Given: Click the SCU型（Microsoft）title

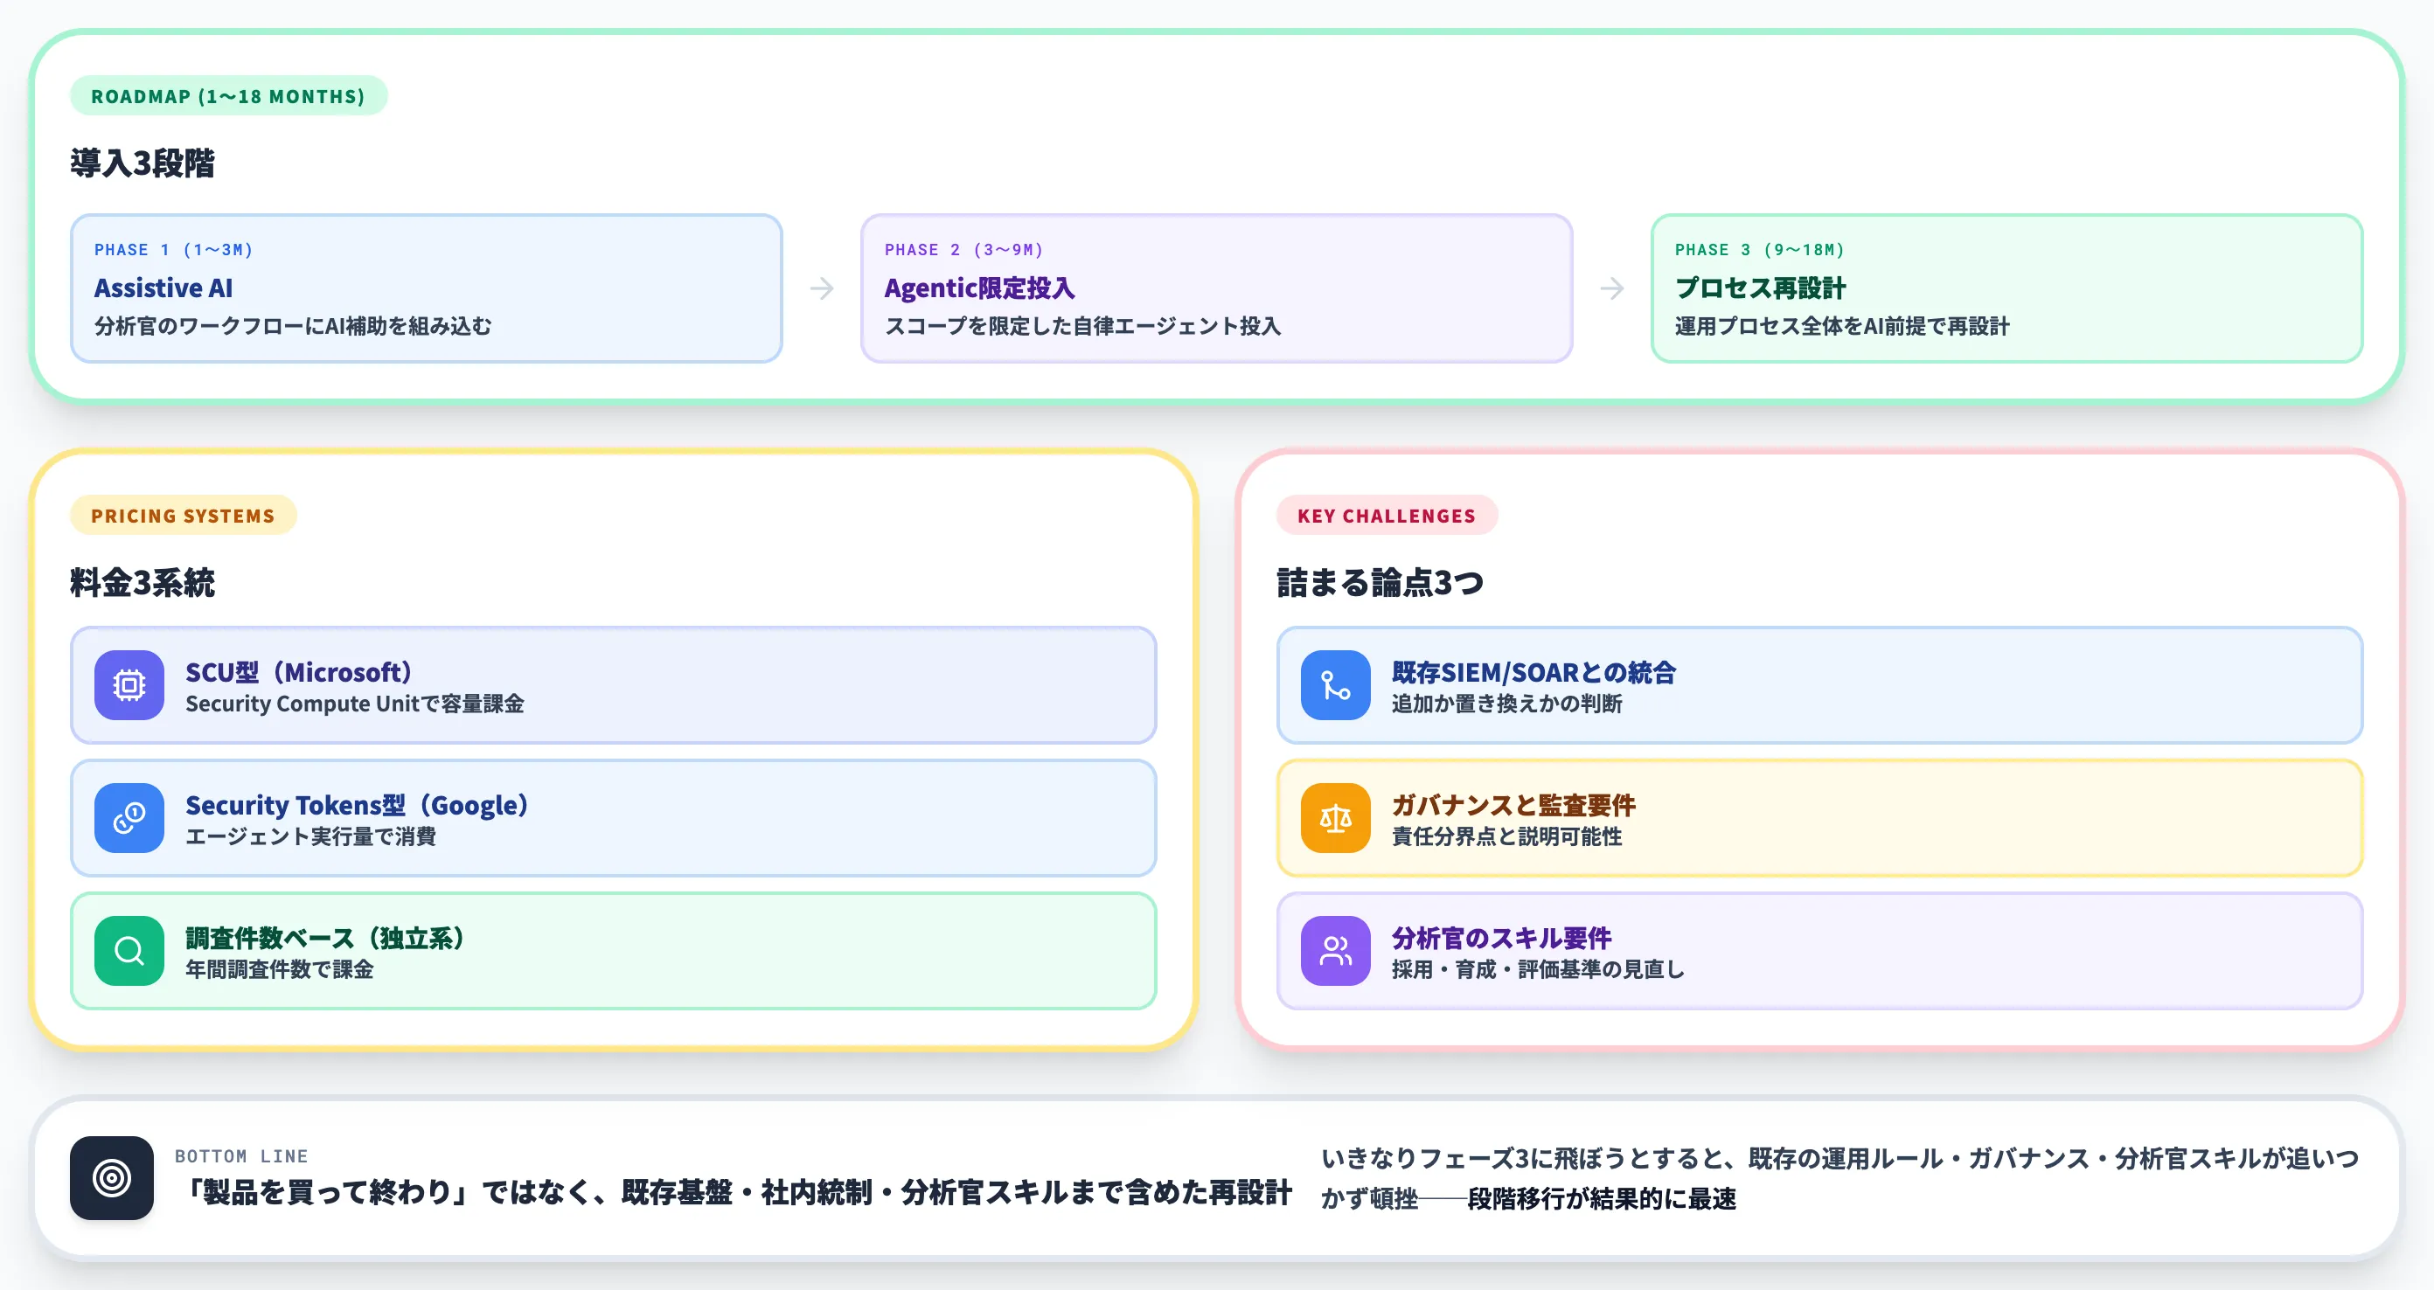Looking at the screenshot, I should 299,671.
